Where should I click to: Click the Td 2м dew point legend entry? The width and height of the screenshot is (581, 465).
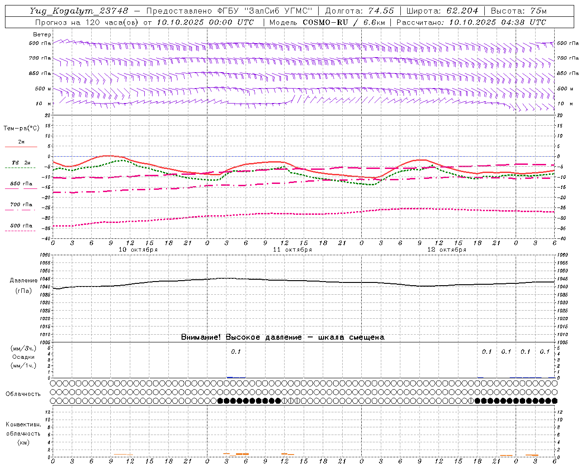pos(21,163)
